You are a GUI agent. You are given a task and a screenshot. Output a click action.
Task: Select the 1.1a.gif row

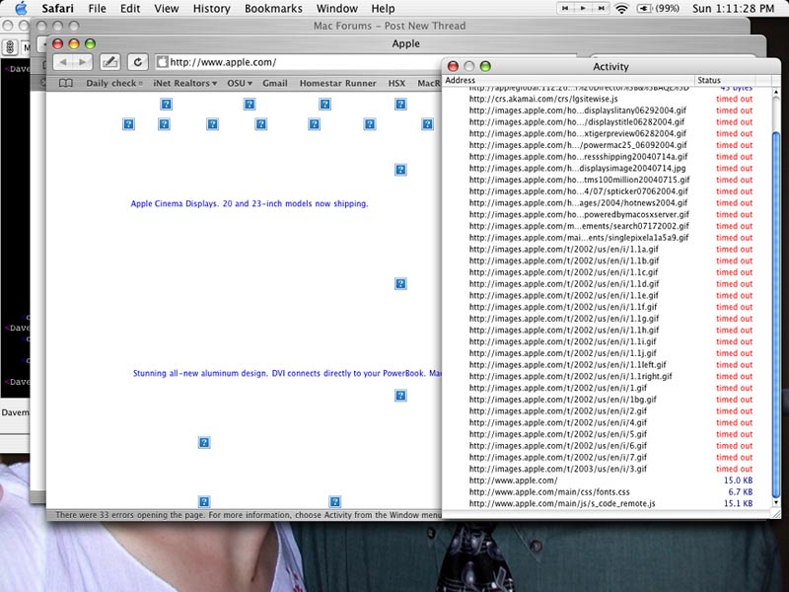pos(607,250)
